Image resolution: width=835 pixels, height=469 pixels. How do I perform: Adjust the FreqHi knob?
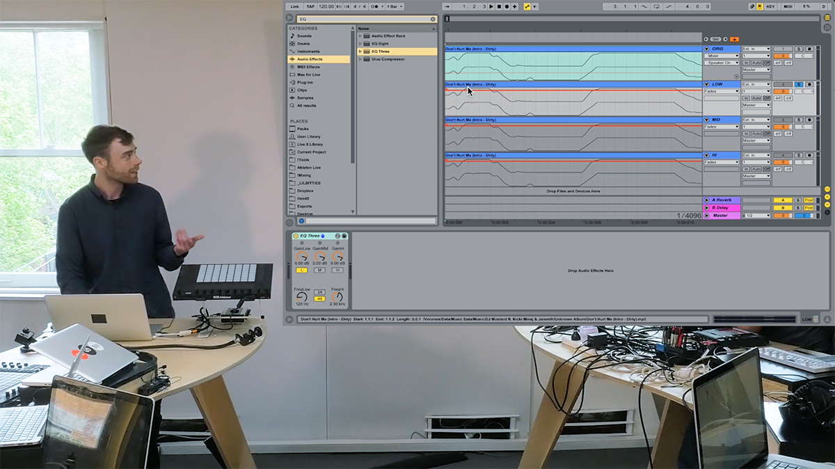tap(337, 297)
